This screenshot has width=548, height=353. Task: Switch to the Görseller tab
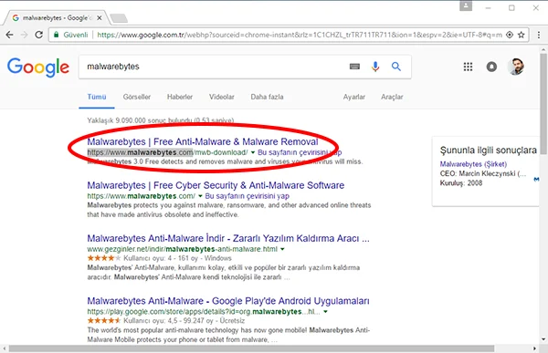click(137, 97)
